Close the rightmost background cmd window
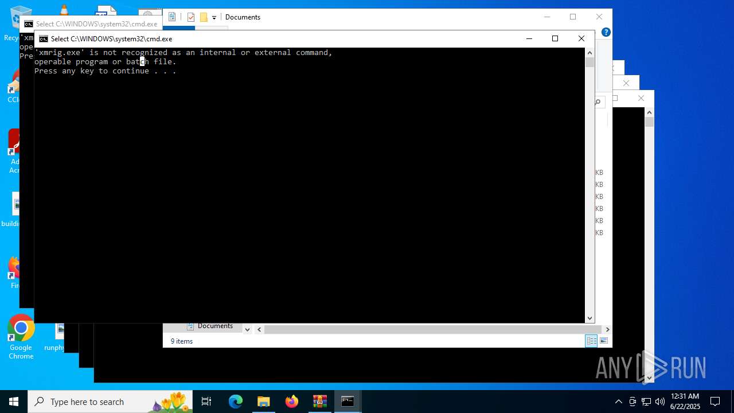This screenshot has height=413, width=734. (641, 98)
